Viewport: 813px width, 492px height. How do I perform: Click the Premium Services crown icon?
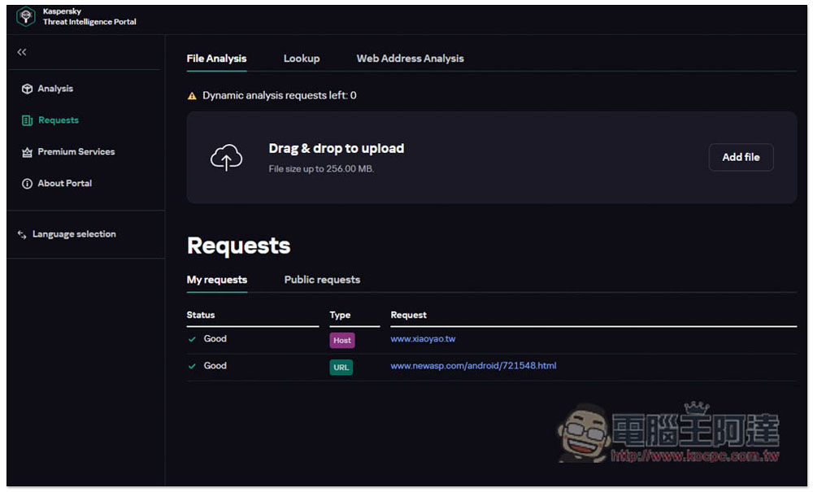[27, 152]
